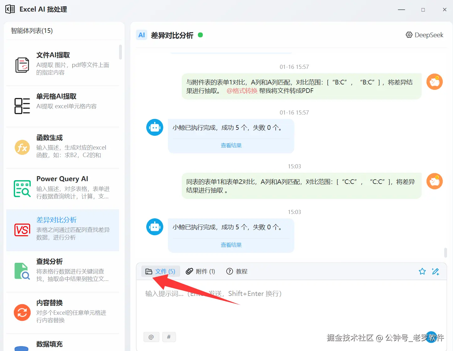The width and height of the screenshot is (453, 351).
Task: View result under 15:03 completion message
Action: (231, 245)
